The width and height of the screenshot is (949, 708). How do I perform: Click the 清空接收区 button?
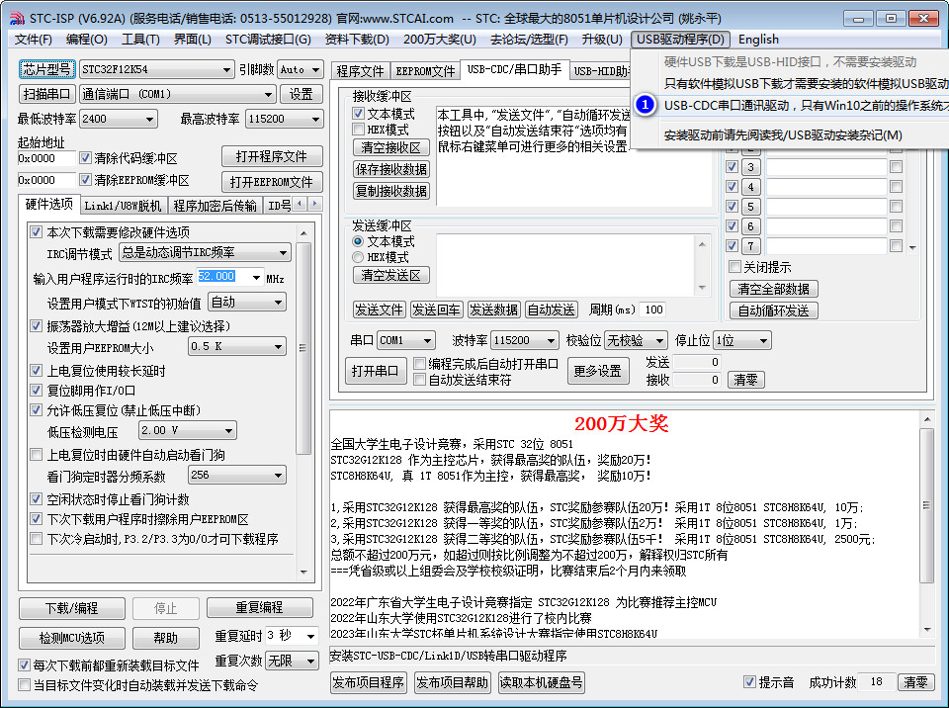391,147
